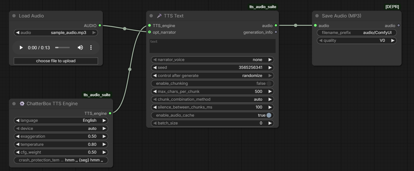Click the link midpoint between TTS Text and Save Audio
Viewport: 414px width, 171px height.
[x=295, y=26]
